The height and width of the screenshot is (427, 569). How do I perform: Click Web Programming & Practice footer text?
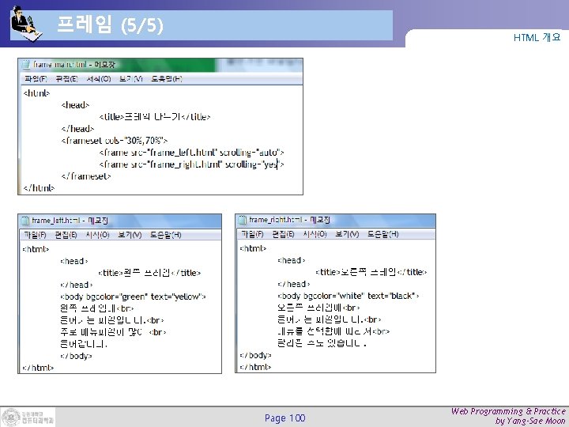(x=508, y=411)
